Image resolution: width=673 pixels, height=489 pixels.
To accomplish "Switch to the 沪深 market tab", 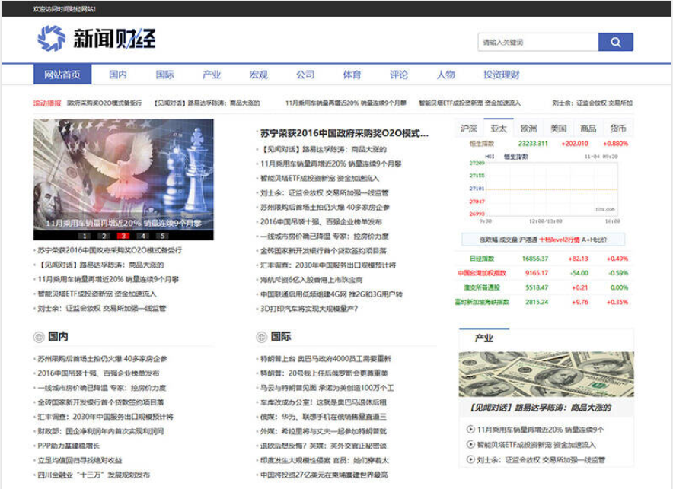I will coord(469,129).
